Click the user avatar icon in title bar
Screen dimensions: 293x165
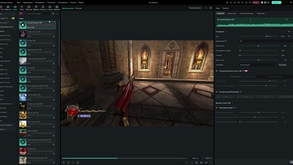pyautogui.click(x=262, y=2)
